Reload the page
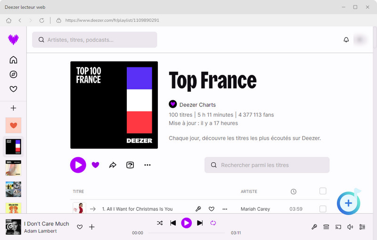Image resolution: width=377 pixels, height=240 pixels. point(41,20)
